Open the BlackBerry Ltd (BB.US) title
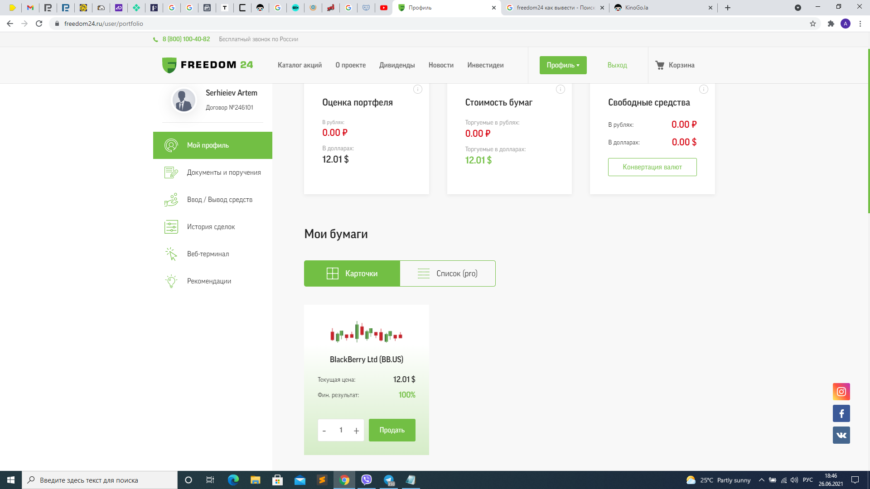 [x=366, y=360]
